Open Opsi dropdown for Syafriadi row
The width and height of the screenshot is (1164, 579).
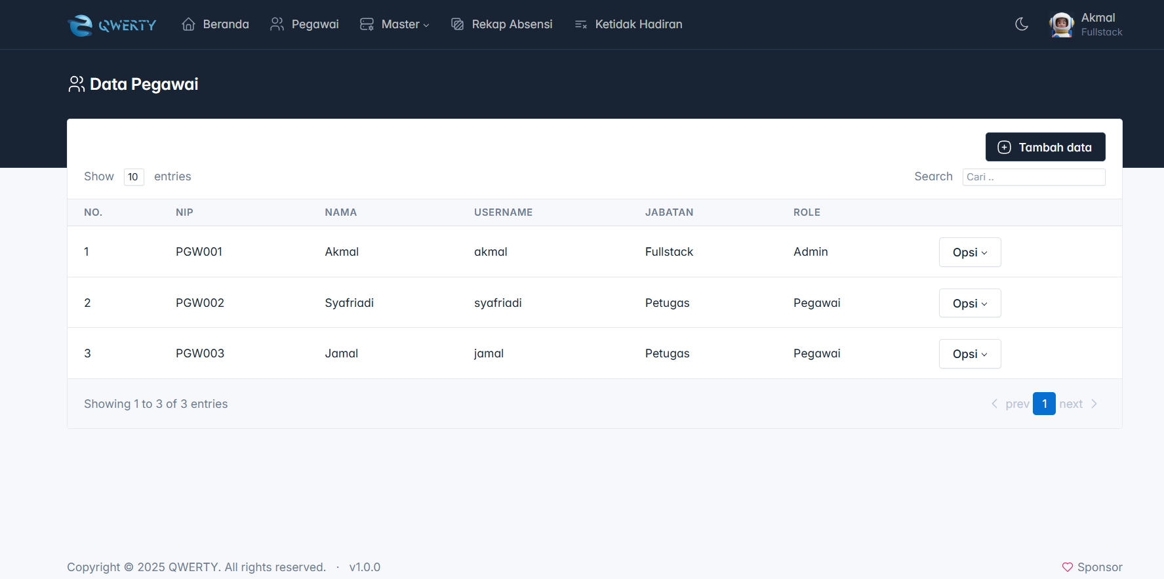tap(970, 303)
